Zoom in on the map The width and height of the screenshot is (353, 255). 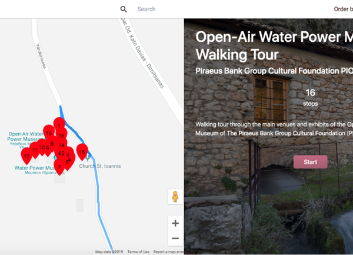pos(175,223)
